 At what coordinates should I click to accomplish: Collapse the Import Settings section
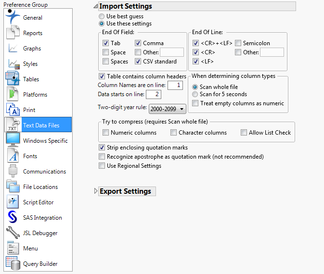click(x=95, y=6)
